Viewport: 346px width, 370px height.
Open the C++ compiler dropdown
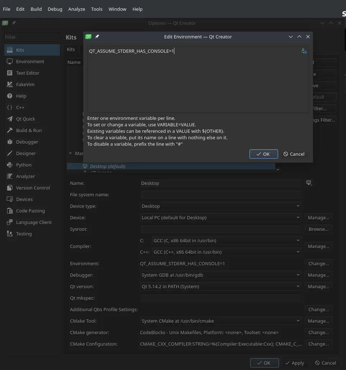pyautogui.click(x=227, y=252)
